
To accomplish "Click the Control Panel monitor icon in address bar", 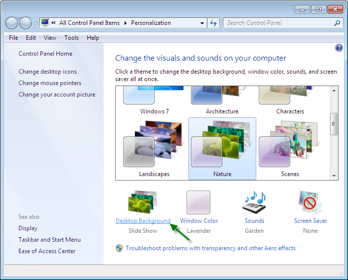I will point(45,22).
